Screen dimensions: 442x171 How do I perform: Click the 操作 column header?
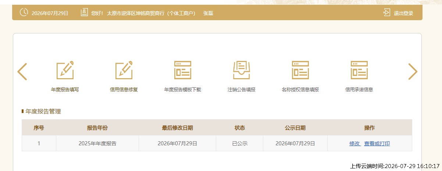(x=370, y=128)
